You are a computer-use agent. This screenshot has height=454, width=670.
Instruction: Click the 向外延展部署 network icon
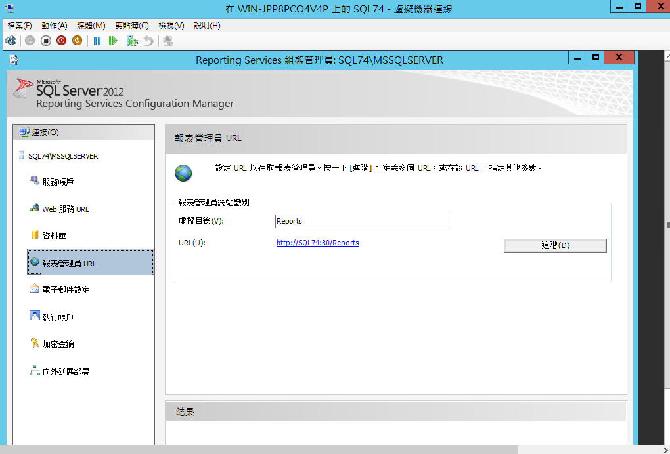pos(35,371)
